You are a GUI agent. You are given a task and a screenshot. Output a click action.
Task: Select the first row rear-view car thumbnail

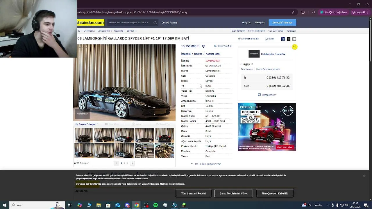(x=164, y=135)
